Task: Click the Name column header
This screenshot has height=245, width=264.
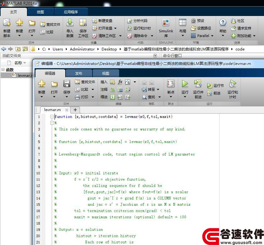Action: 18,63
